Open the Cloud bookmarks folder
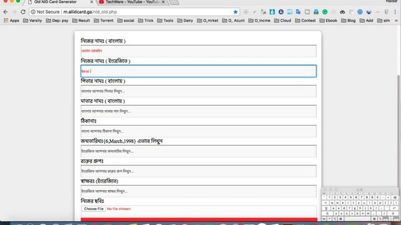The height and width of the screenshot is (225, 401). [283, 21]
